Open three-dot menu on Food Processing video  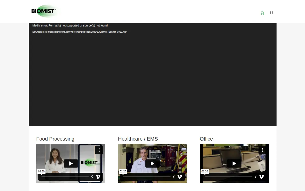pos(99,150)
